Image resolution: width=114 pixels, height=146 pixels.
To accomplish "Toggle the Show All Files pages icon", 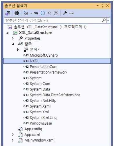I will [x=56, y=13].
